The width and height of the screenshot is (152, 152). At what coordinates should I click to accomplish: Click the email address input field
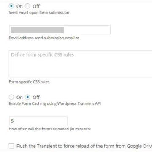[x=60, y=30]
